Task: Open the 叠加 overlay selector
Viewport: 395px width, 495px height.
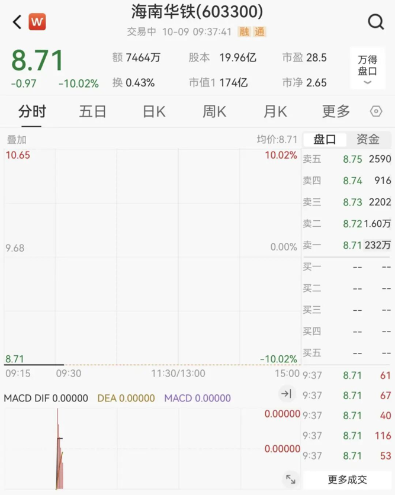Action: point(17,140)
